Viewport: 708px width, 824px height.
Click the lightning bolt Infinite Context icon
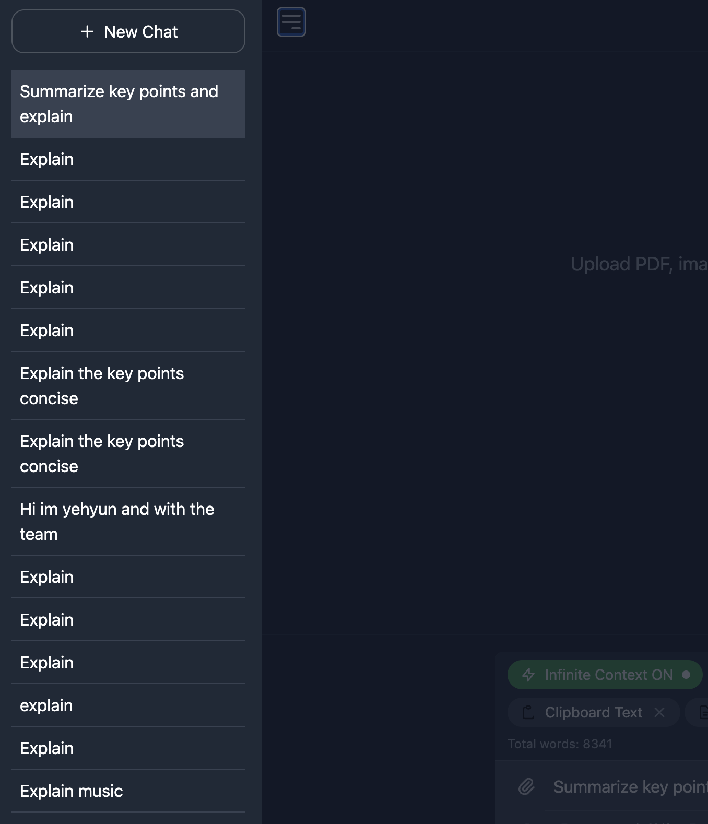coord(528,675)
